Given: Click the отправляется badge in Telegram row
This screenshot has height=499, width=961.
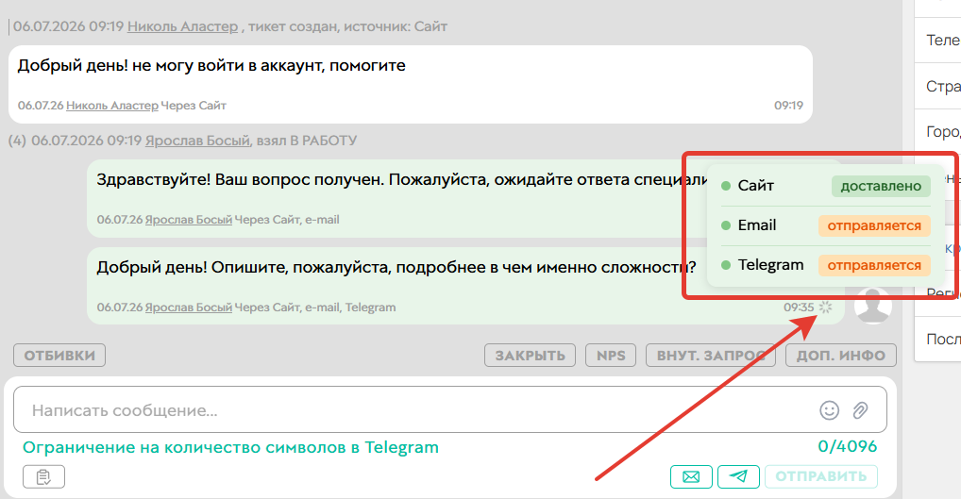Looking at the screenshot, I should tap(874, 266).
